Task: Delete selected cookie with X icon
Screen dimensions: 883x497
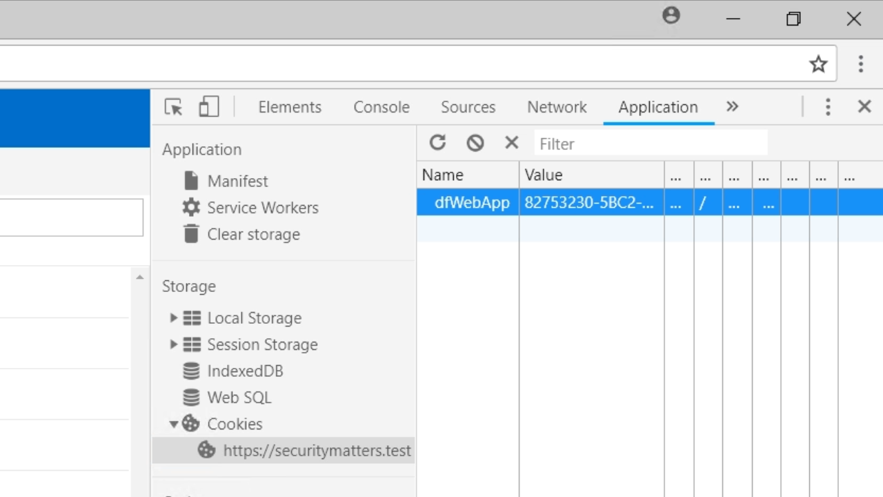Action: coord(511,143)
